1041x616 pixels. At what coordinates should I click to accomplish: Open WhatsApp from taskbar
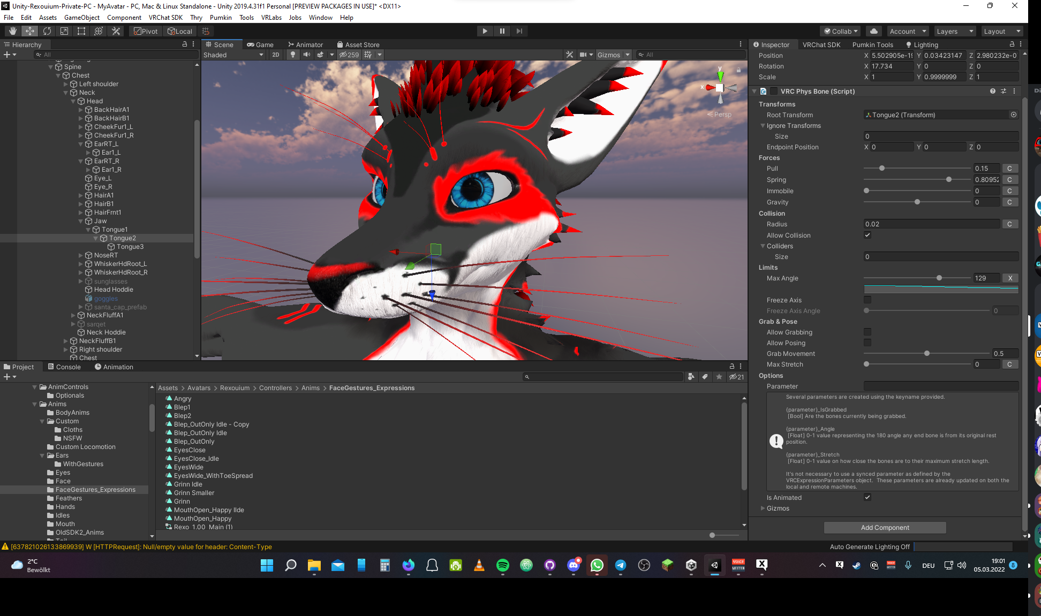coord(597,565)
